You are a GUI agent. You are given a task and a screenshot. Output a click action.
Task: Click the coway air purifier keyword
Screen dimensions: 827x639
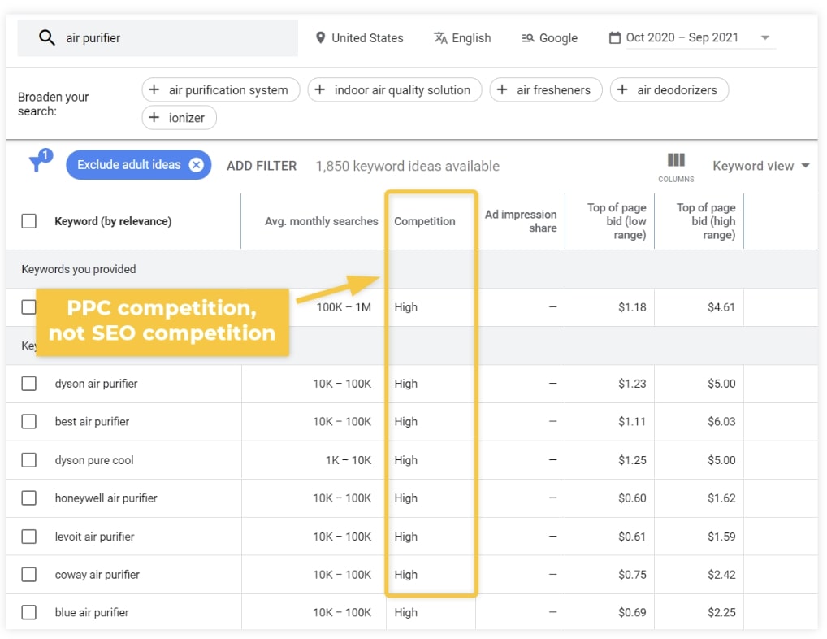(97, 575)
